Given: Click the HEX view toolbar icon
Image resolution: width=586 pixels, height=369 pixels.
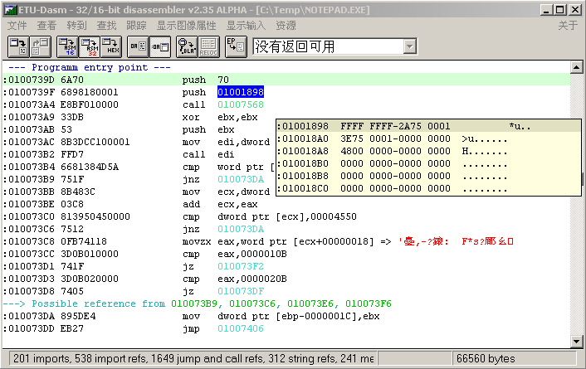Looking at the screenshot, I should tap(112, 46).
